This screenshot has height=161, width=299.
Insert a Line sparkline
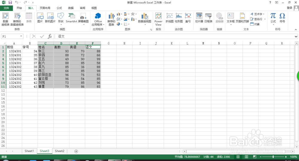click(170, 18)
